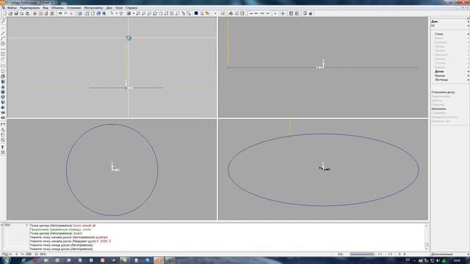470x264 pixels.
Task: Select the box solid tool in left toolbar
Action: coord(3,76)
